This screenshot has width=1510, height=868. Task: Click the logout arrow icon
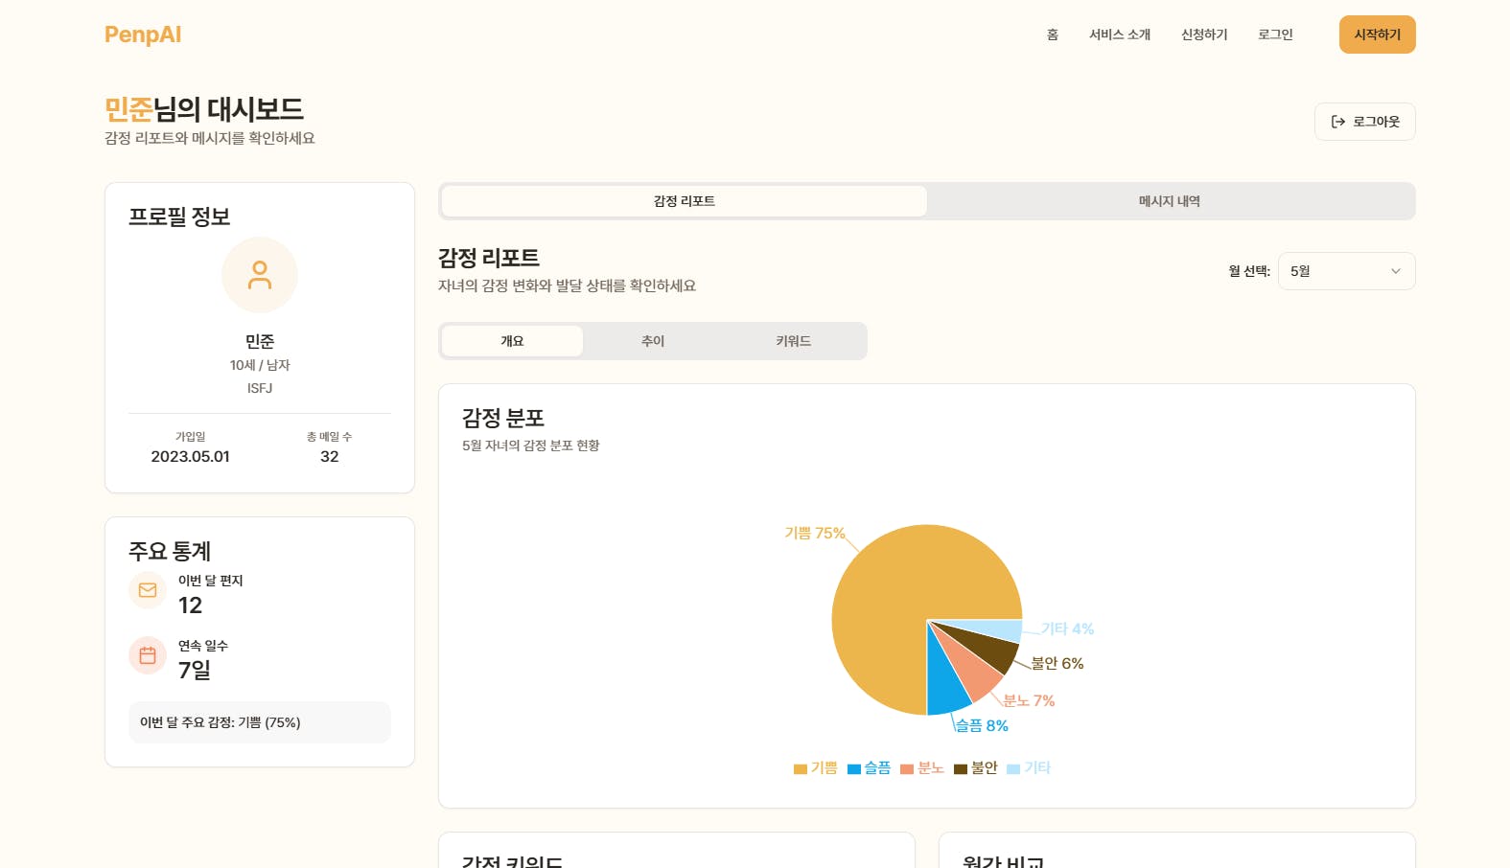point(1338,122)
